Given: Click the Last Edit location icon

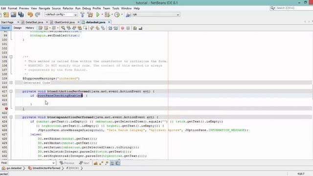Looking at the screenshot, I should 41,28.
